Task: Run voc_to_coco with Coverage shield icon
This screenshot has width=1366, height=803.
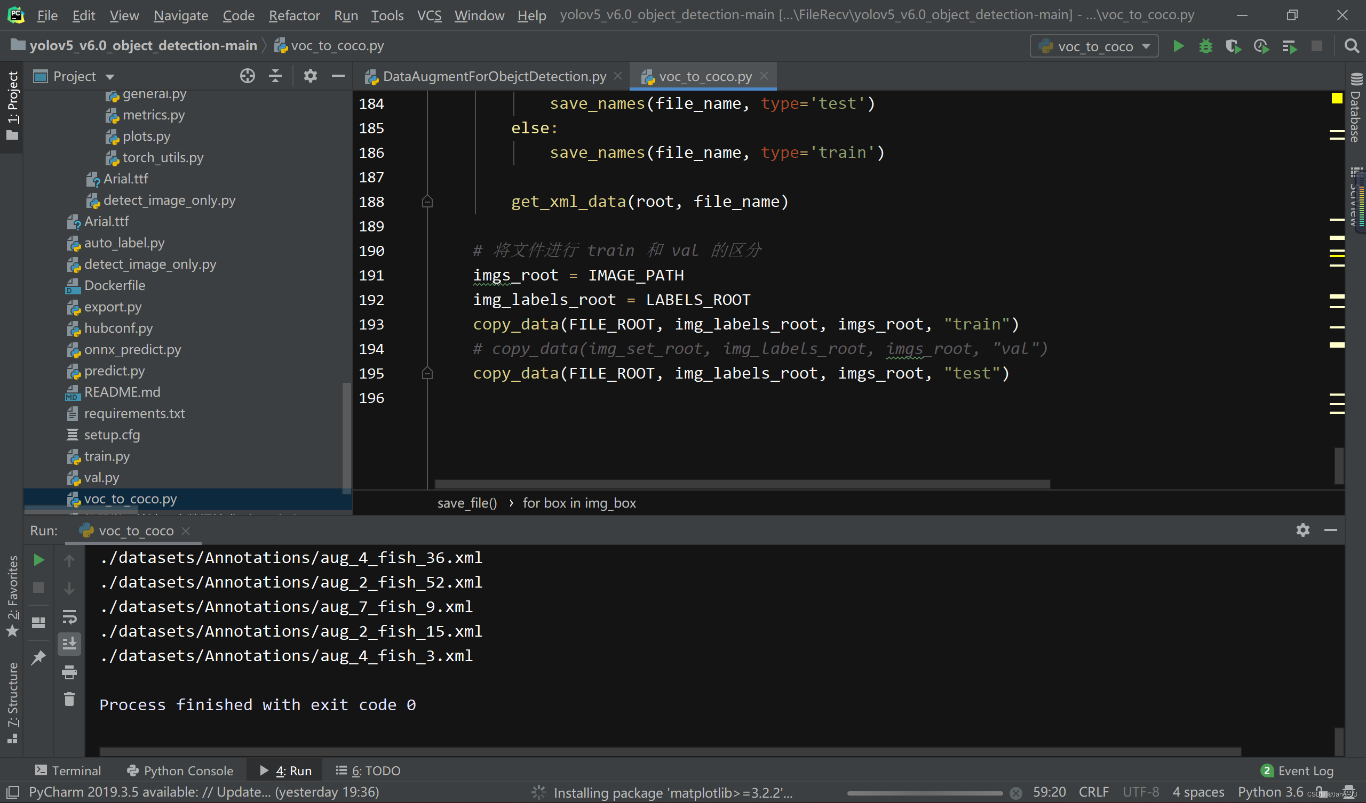Action: pyautogui.click(x=1233, y=46)
